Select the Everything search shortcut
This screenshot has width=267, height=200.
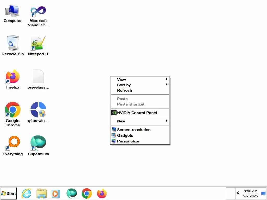pos(13,146)
